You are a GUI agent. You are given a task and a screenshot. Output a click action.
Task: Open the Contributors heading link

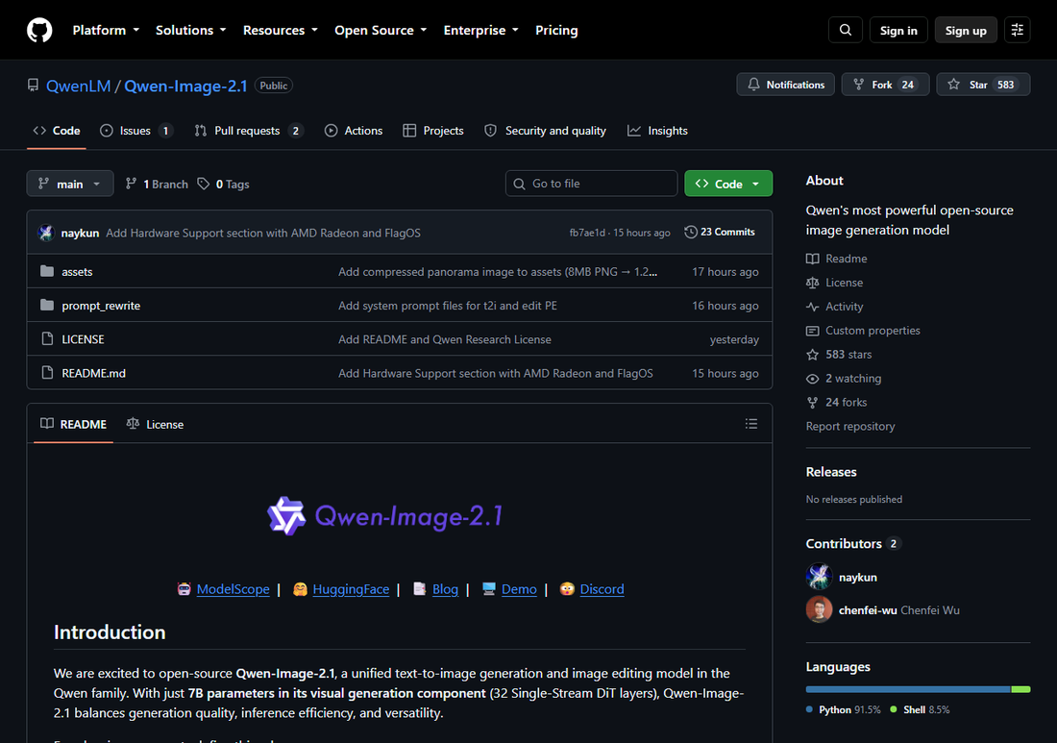tap(853, 543)
